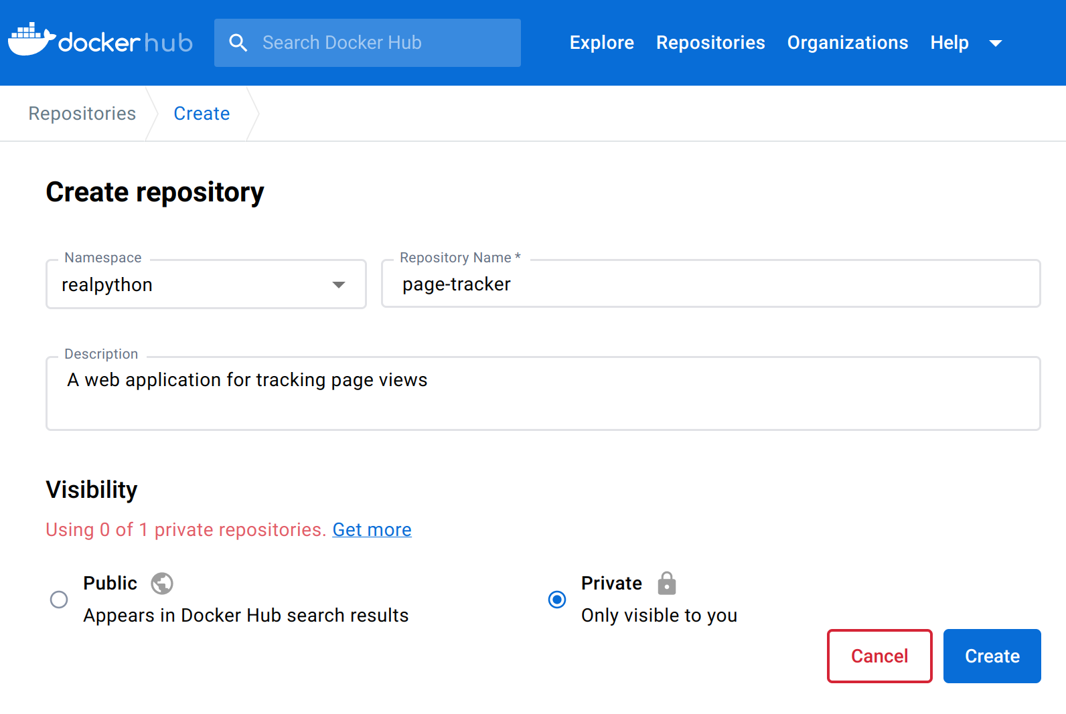This screenshot has height=714, width=1066.
Task: Open Explore in the top navigation
Action: coord(601,43)
